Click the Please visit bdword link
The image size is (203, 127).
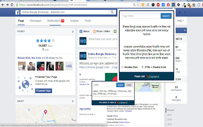(x=147, y=77)
